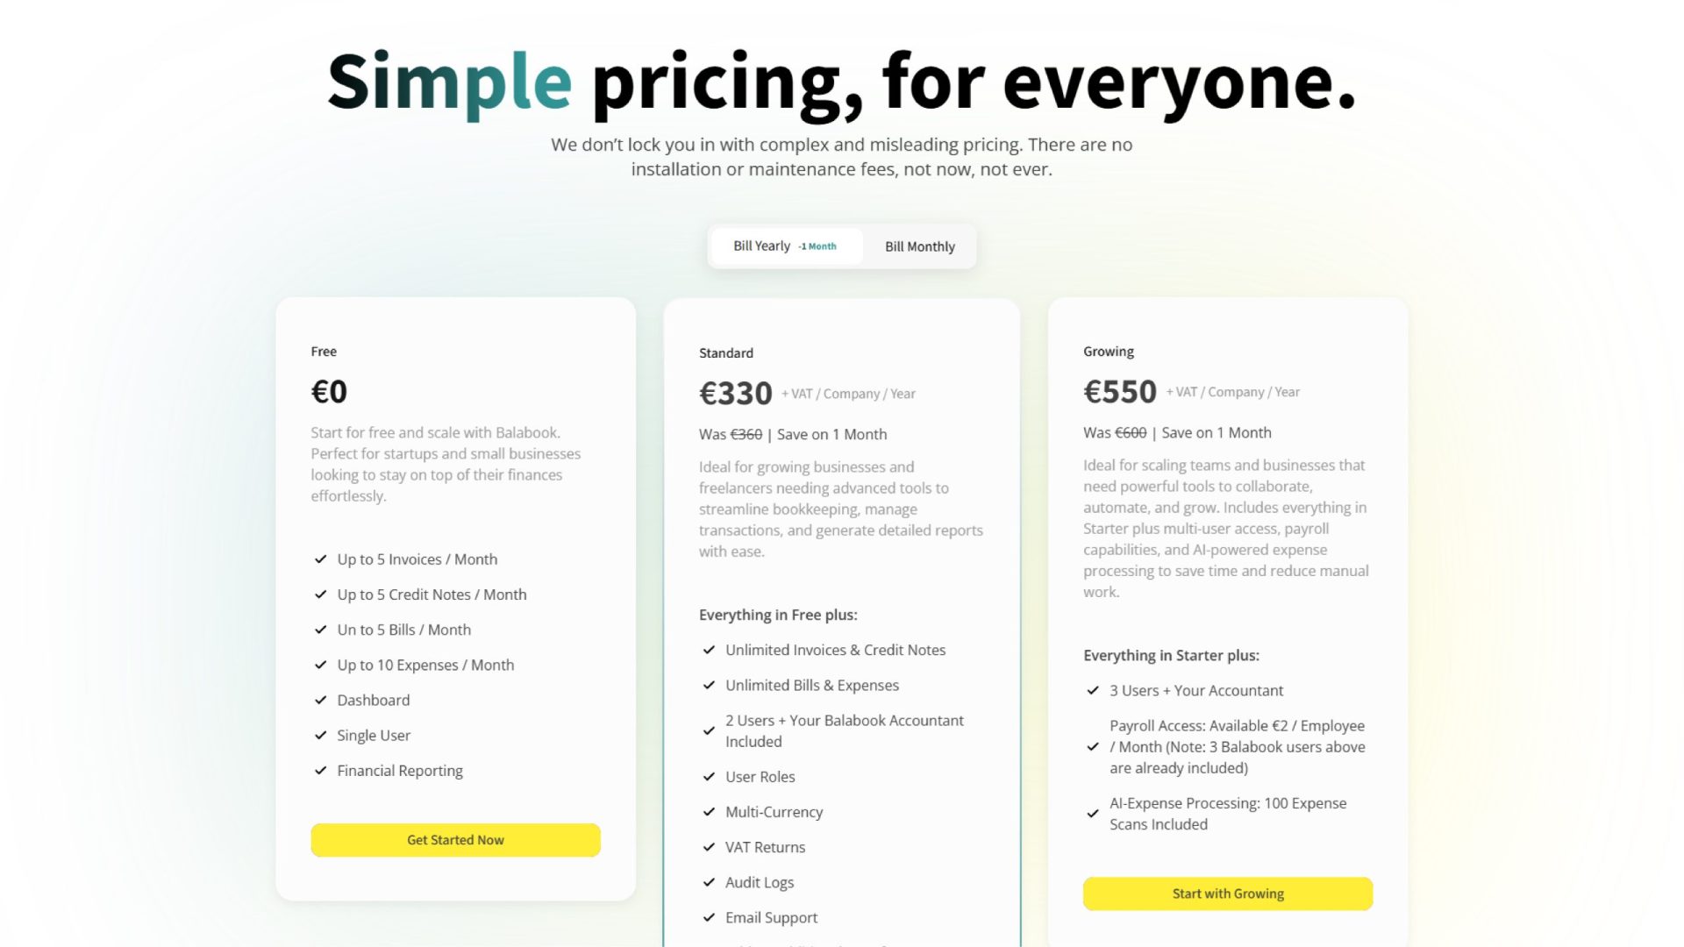
Task: Click checkmark icon beside Financial Reporting
Action: pyautogui.click(x=321, y=771)
